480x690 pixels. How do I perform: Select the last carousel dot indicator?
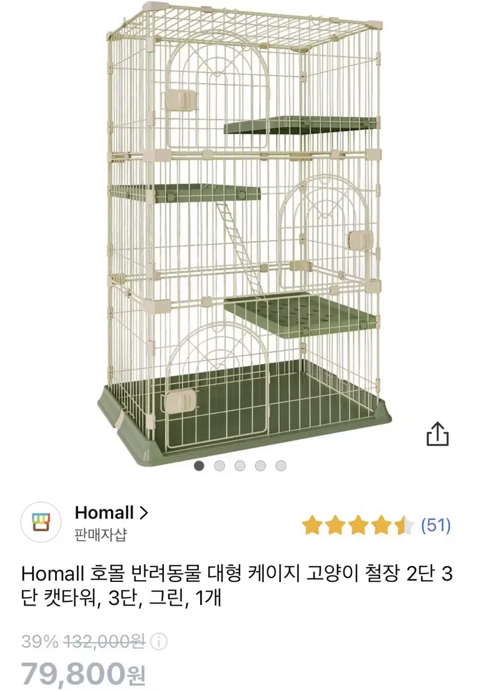pyautogui.click(x=281, y=466)
